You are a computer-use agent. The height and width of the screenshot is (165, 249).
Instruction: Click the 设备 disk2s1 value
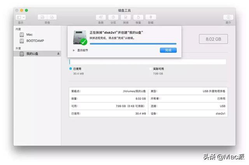click(x=221, y=114)
